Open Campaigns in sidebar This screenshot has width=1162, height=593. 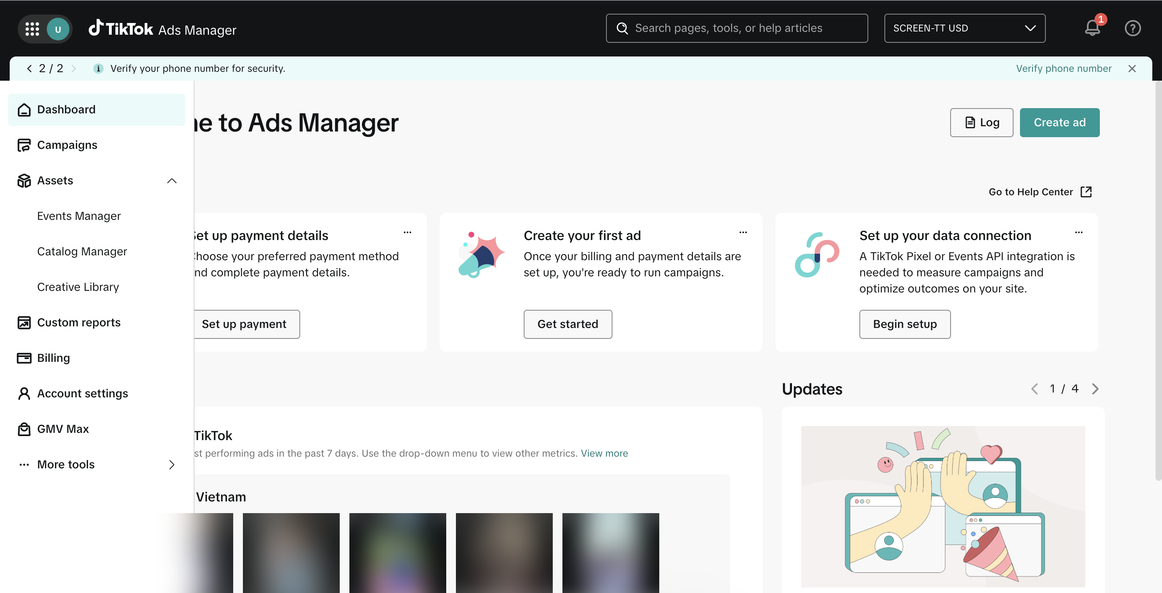(x=96, y=145)
